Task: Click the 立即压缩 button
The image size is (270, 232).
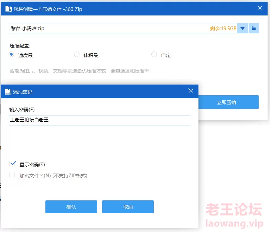Action: (228, 102)
